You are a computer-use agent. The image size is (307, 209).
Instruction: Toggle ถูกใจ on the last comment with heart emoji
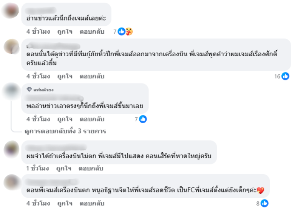[x=65, y=203]
